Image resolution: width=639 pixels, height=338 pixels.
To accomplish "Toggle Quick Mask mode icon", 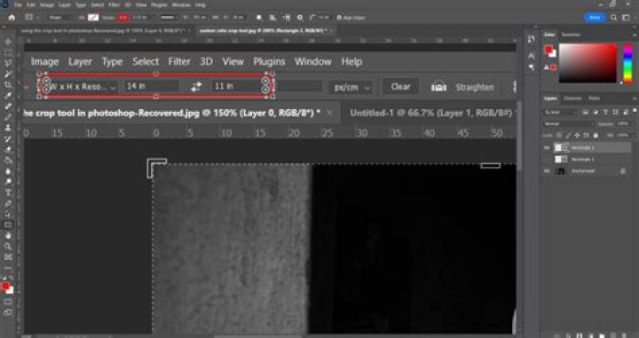I will coord(8,303).
